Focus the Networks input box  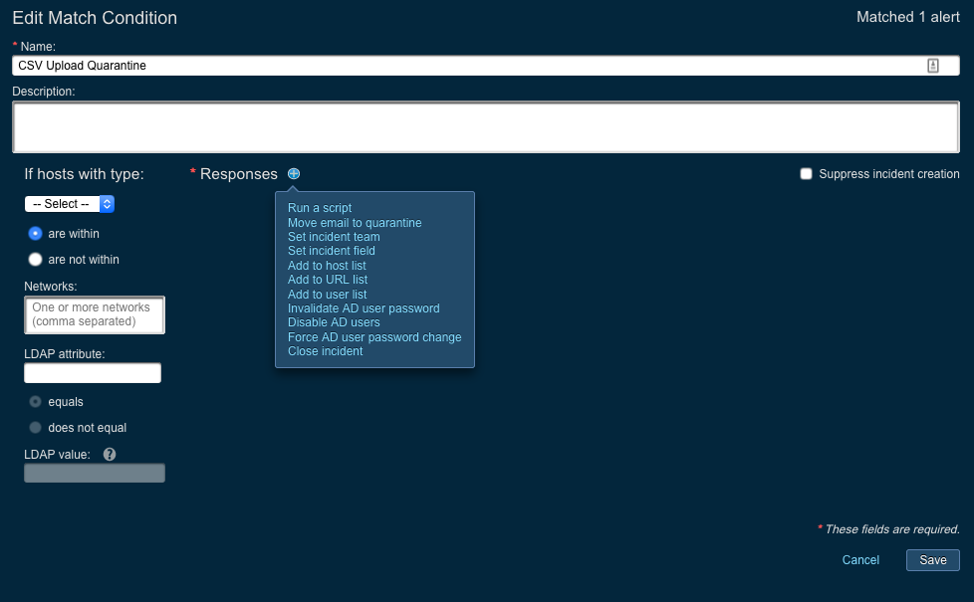click(94, 314)
